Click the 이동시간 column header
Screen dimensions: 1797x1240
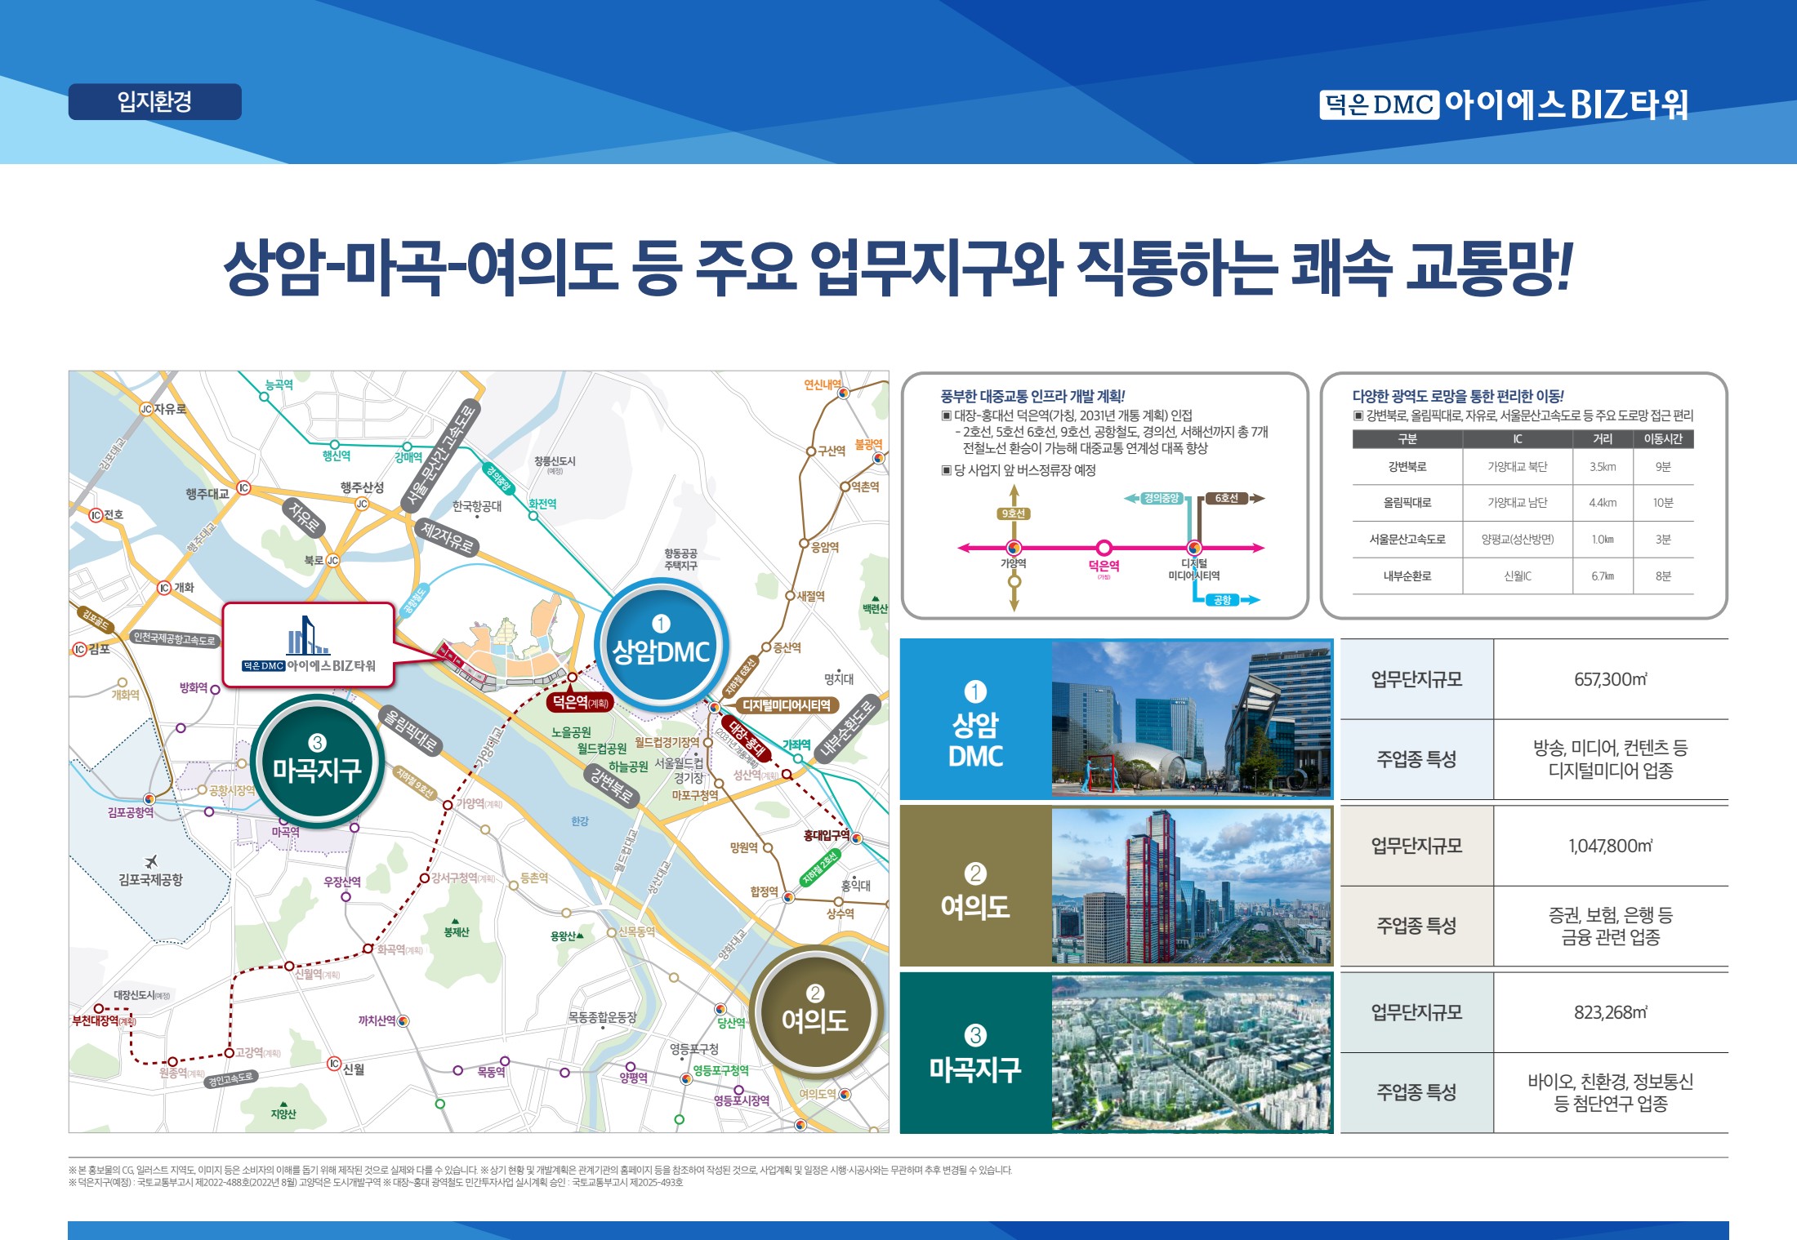click(x=1663, y=439)
